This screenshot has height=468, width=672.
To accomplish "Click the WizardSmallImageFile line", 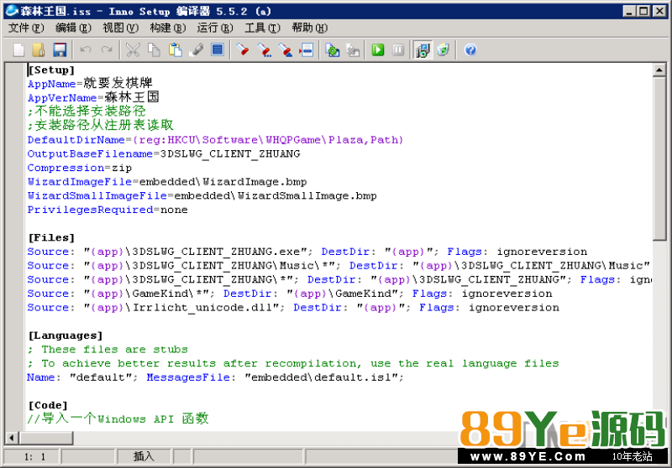I will [x=202, y=195].
